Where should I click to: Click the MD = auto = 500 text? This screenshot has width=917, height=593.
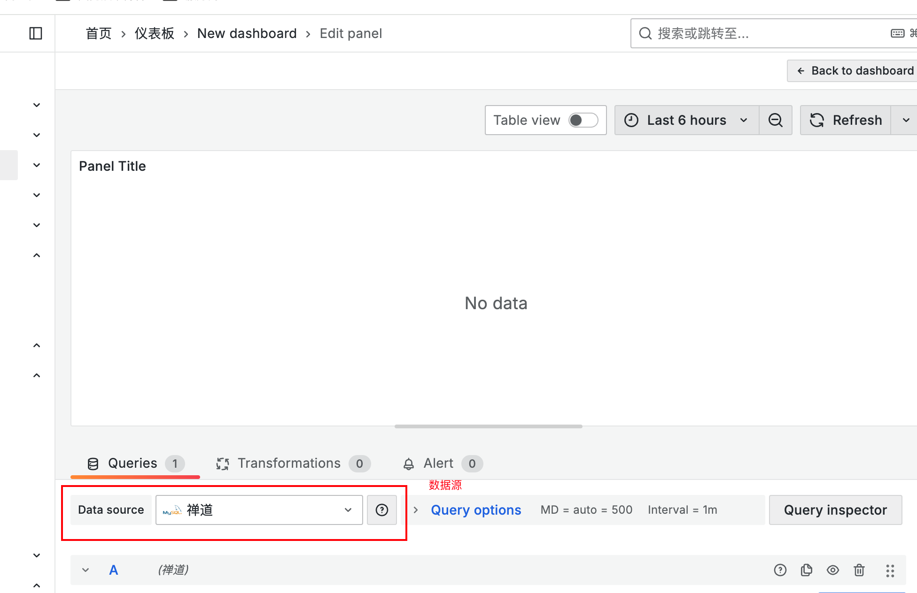586,510
